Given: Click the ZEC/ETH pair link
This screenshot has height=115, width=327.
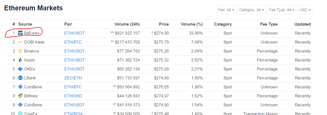Looking at the screenshot, I should pyautogui.click(x=73, y=78).
